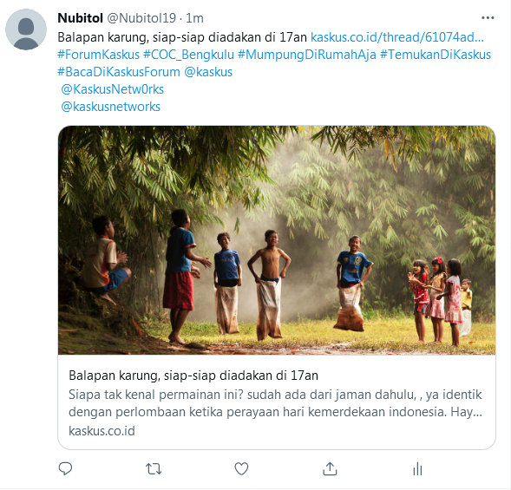511x490 pixels.
Task: Open the share tweet icon
Action: (x=330, y=469)
